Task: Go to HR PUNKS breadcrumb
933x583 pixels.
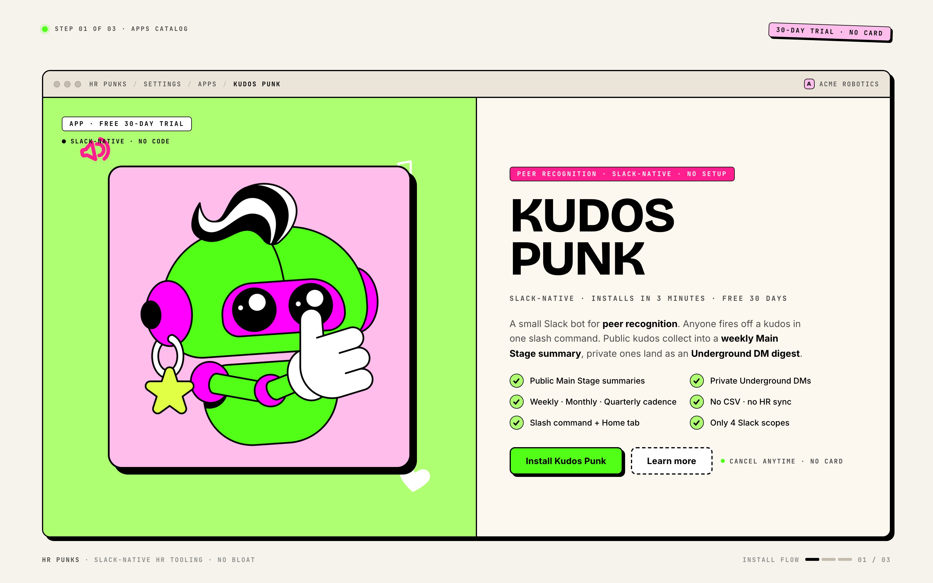Action: [x=108, y=84]
